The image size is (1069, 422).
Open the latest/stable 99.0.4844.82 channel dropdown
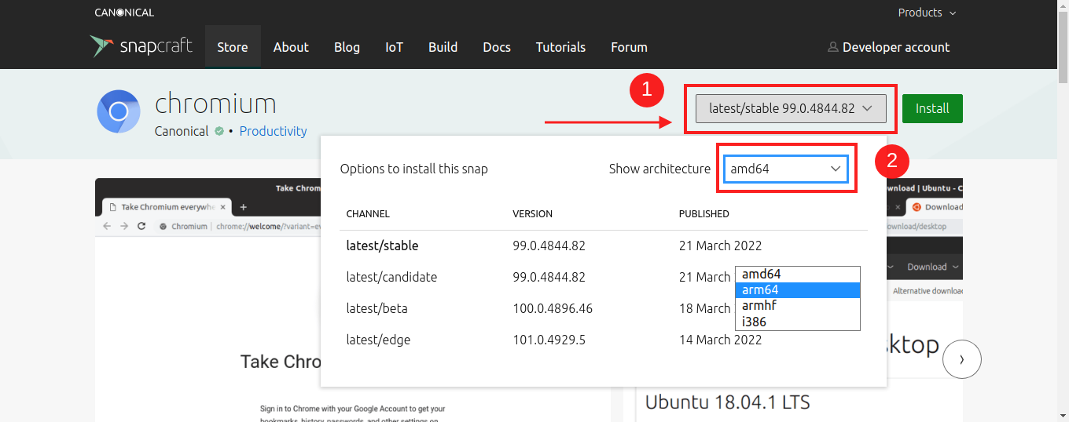tap(791, 108)
